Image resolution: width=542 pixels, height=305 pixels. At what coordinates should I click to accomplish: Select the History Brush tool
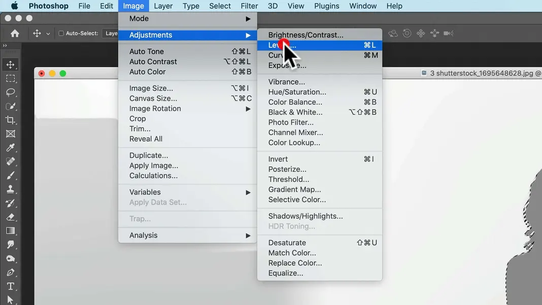(10, 204)
